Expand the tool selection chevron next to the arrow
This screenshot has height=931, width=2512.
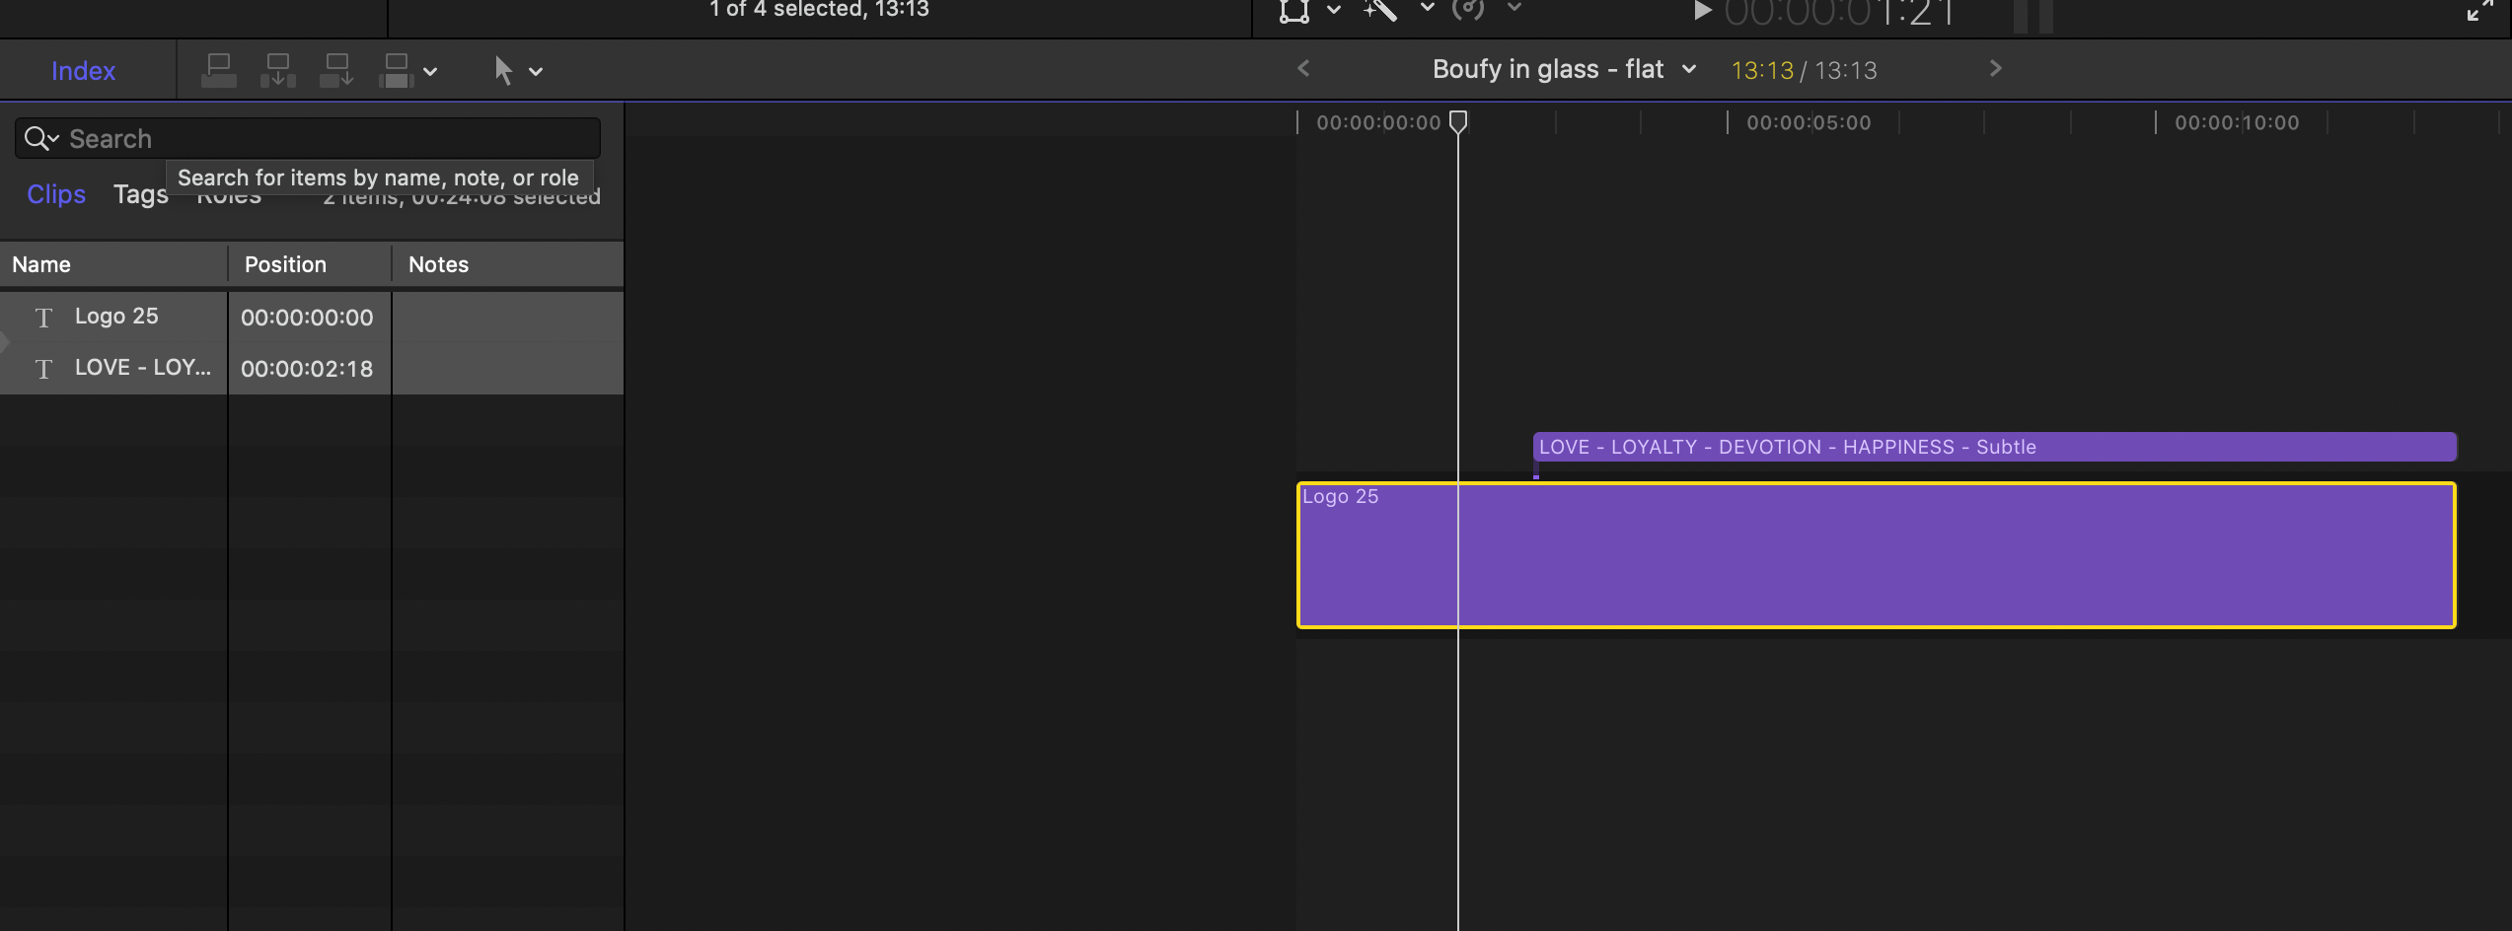534,70
